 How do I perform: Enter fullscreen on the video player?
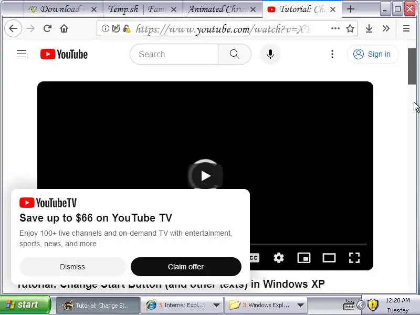pos(354,258)
